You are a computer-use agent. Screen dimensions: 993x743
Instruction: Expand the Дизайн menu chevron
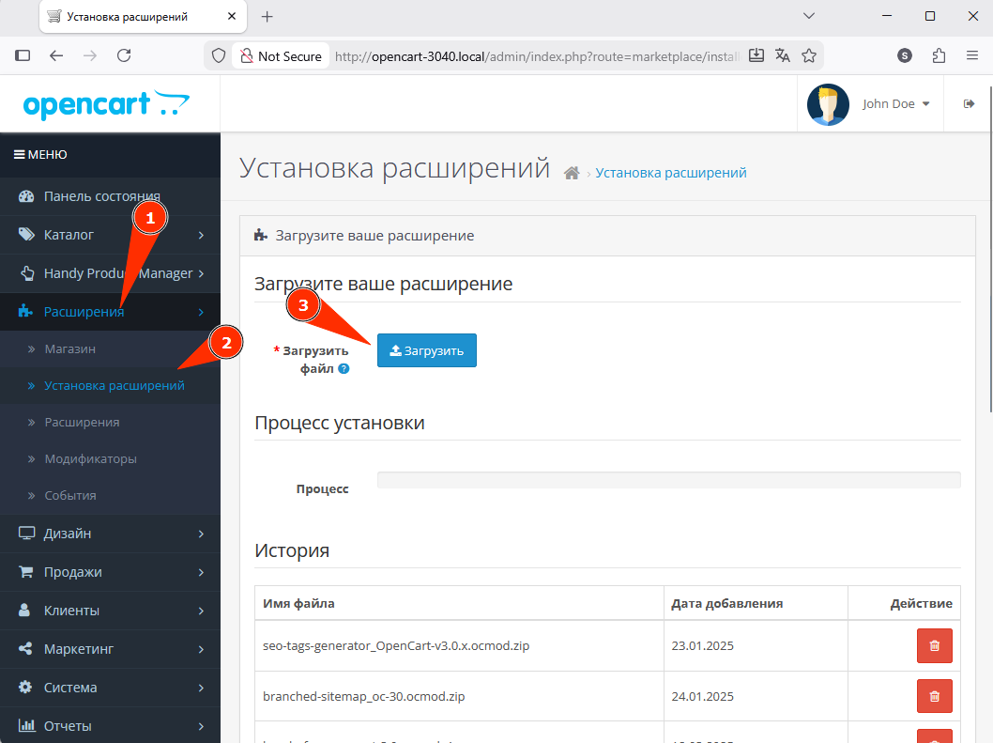click(x=201, y=534)
